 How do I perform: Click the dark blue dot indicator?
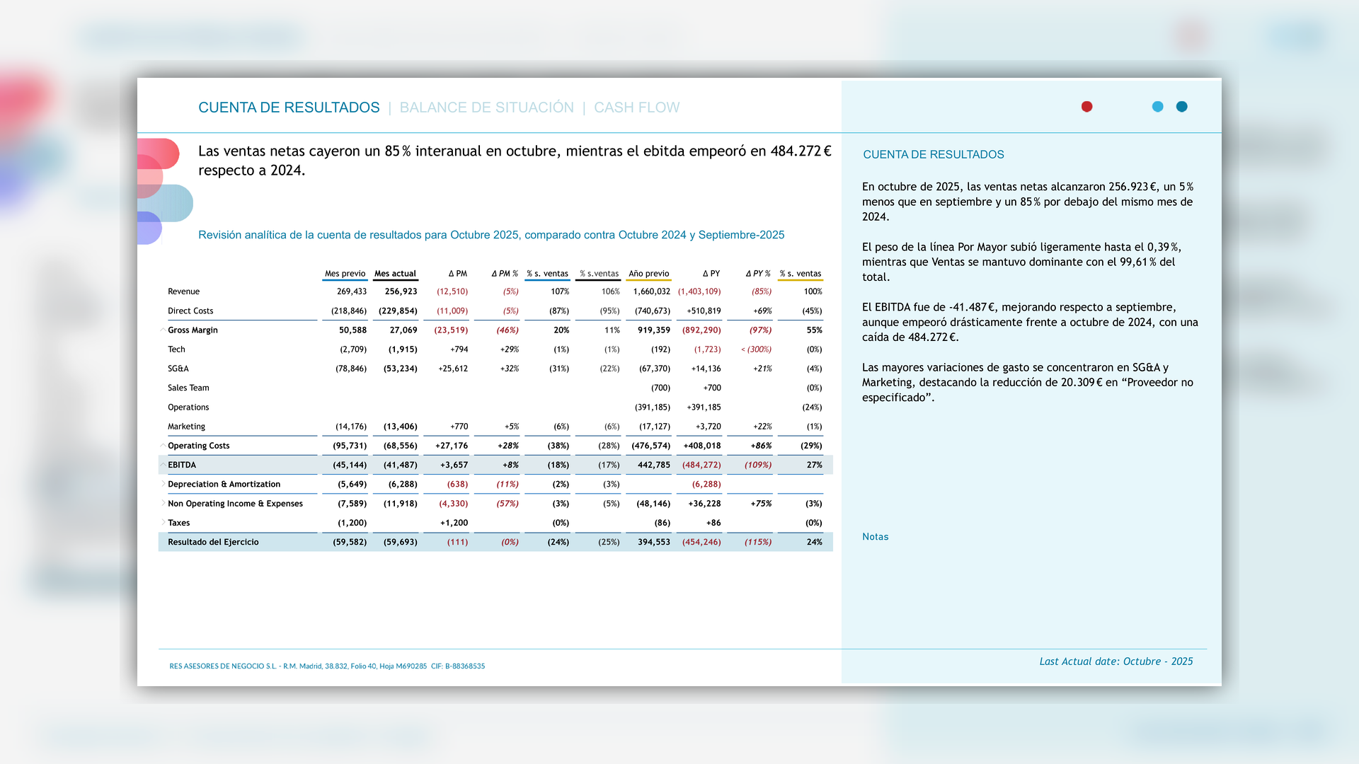pyautogui.click(x=1181, y=107)
